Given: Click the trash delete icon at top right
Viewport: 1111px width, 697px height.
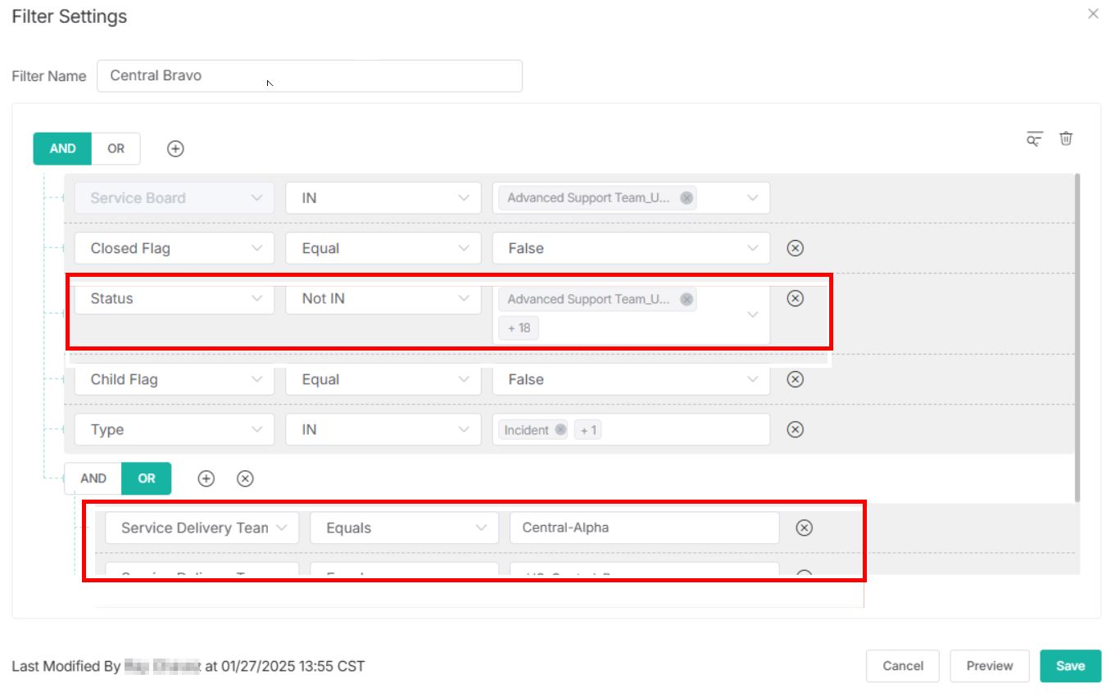Looking at the screenshot, I should 1066,138.
